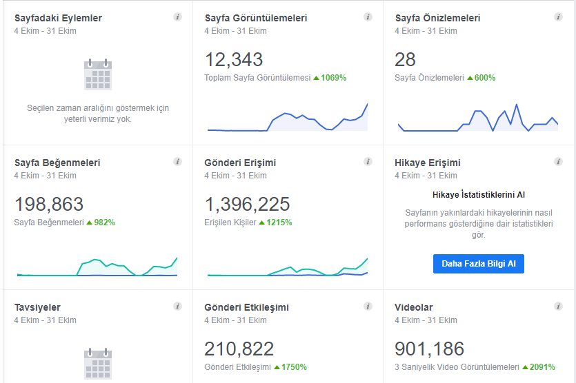Open the Gönderi Erişimi card title
The image size is (576, 383).
[x=240, y=163]
